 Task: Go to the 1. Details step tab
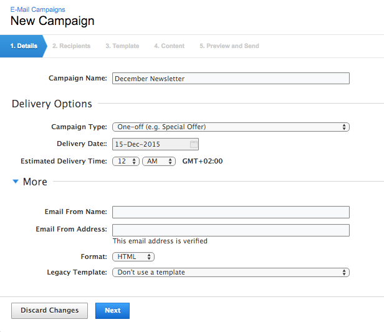(x=24, y=46)
